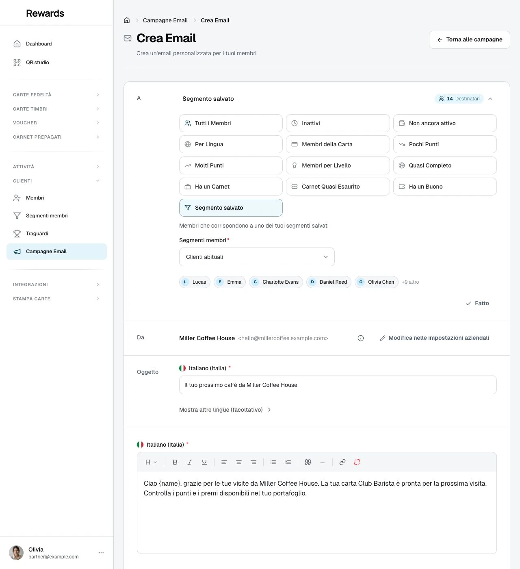Expand Mostra altre lingue (facoltativo)
Screen dimensions: 520x569
click(225, 410)
